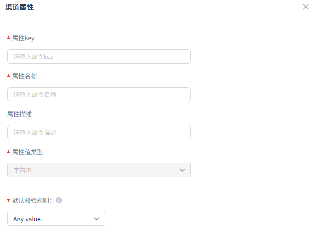Click the 默认校验规则 label text
The height and width of the screenshot is (231, 311).
(32, 200)
